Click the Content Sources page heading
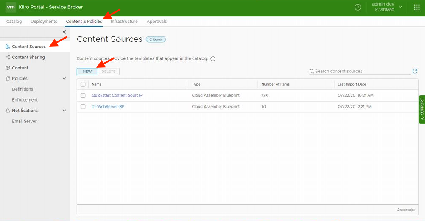This screenshot has height=221, width=425. [x=109, y=39]
